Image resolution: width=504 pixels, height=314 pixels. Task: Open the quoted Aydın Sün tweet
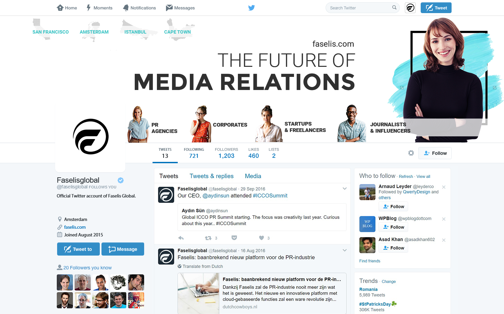[x=262, y=217]
